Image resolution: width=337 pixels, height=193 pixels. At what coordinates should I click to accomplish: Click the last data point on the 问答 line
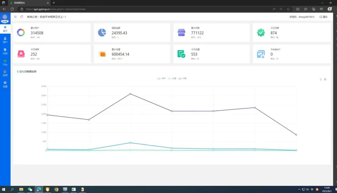click(296, 135)
